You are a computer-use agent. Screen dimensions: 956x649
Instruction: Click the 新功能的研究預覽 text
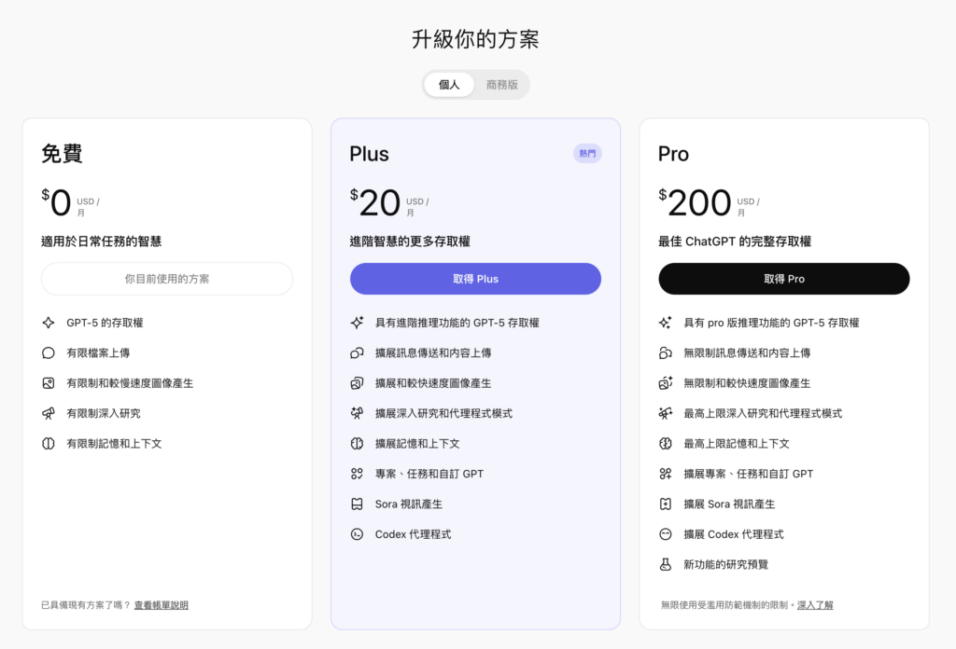(x=725, y=565)
